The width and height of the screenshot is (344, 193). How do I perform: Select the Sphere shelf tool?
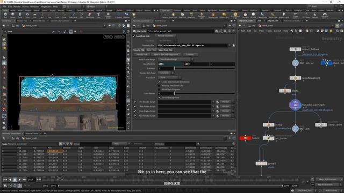tap(13, 15)
